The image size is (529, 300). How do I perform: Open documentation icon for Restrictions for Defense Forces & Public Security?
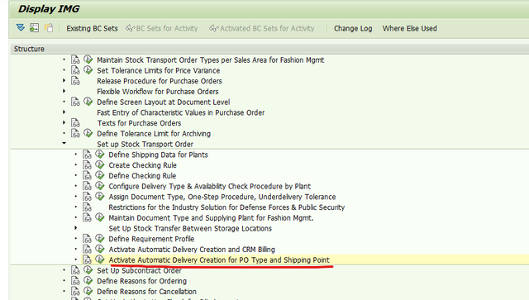coord(87,207)
